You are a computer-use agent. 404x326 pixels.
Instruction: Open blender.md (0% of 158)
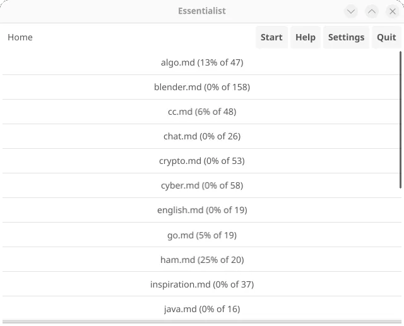pyautogui.click(x=202, y=87)
